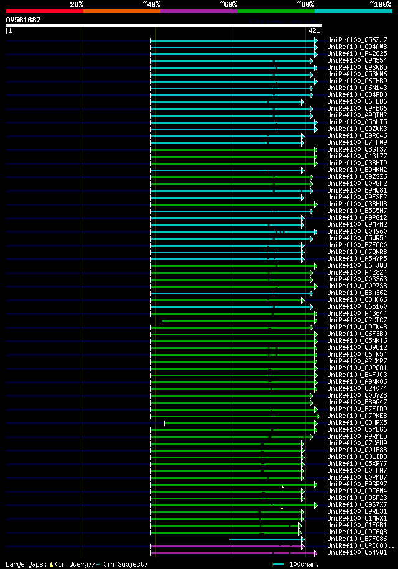Viewport: 398px width, 569px height.
Task: Click the white query length bar for AV561687
Action: coord(164,25)
